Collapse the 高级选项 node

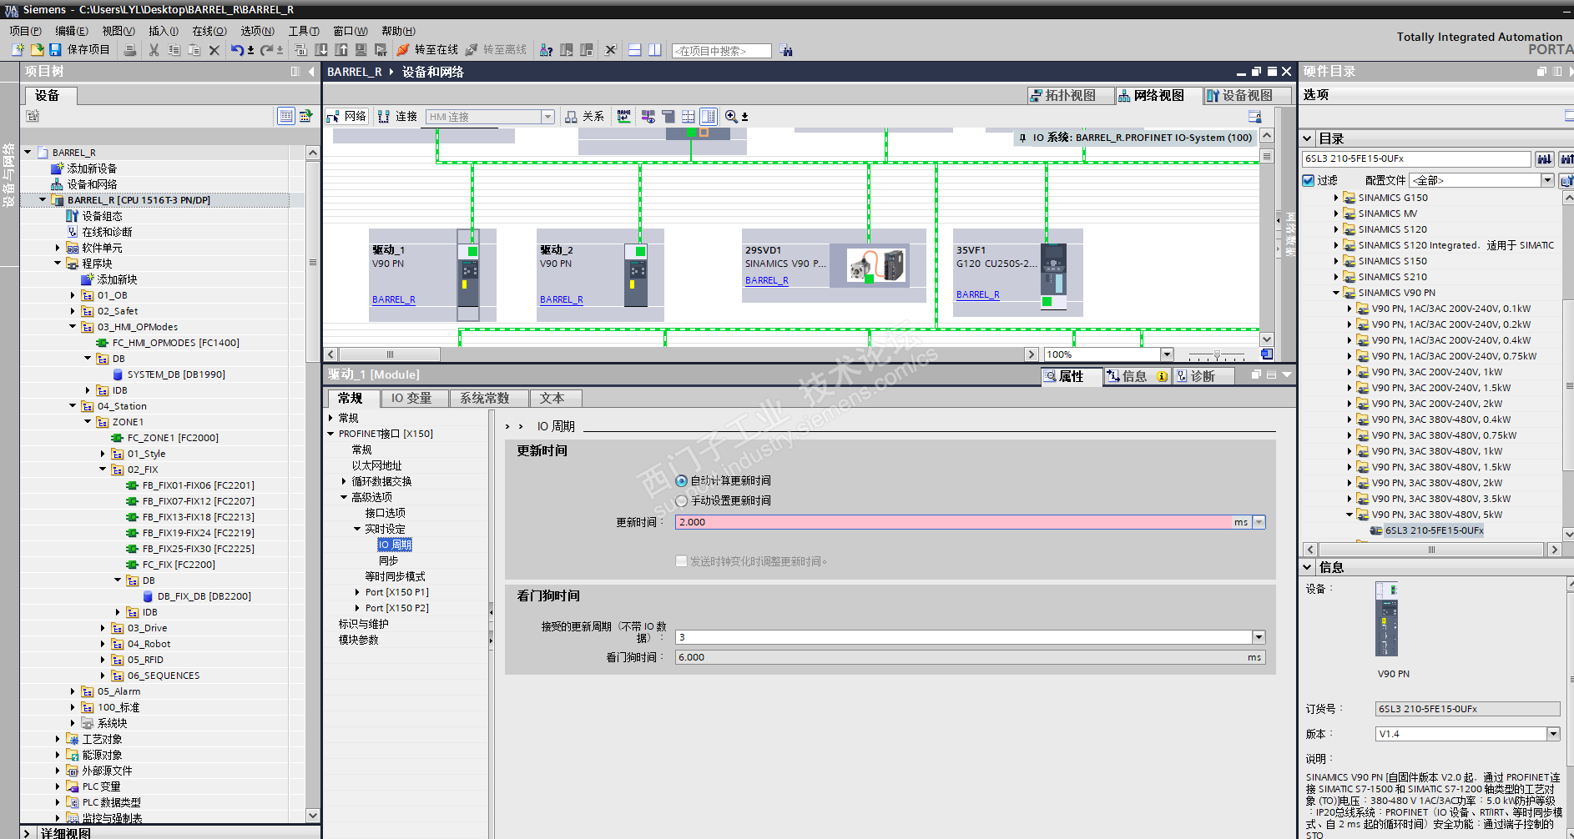tap(344, 498)
